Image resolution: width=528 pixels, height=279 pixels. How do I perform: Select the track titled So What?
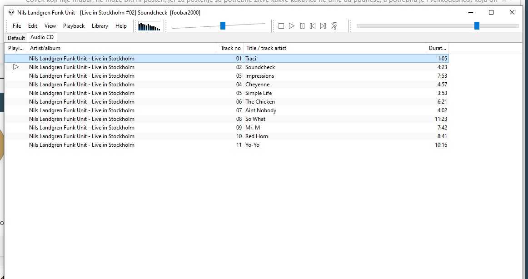255,119
